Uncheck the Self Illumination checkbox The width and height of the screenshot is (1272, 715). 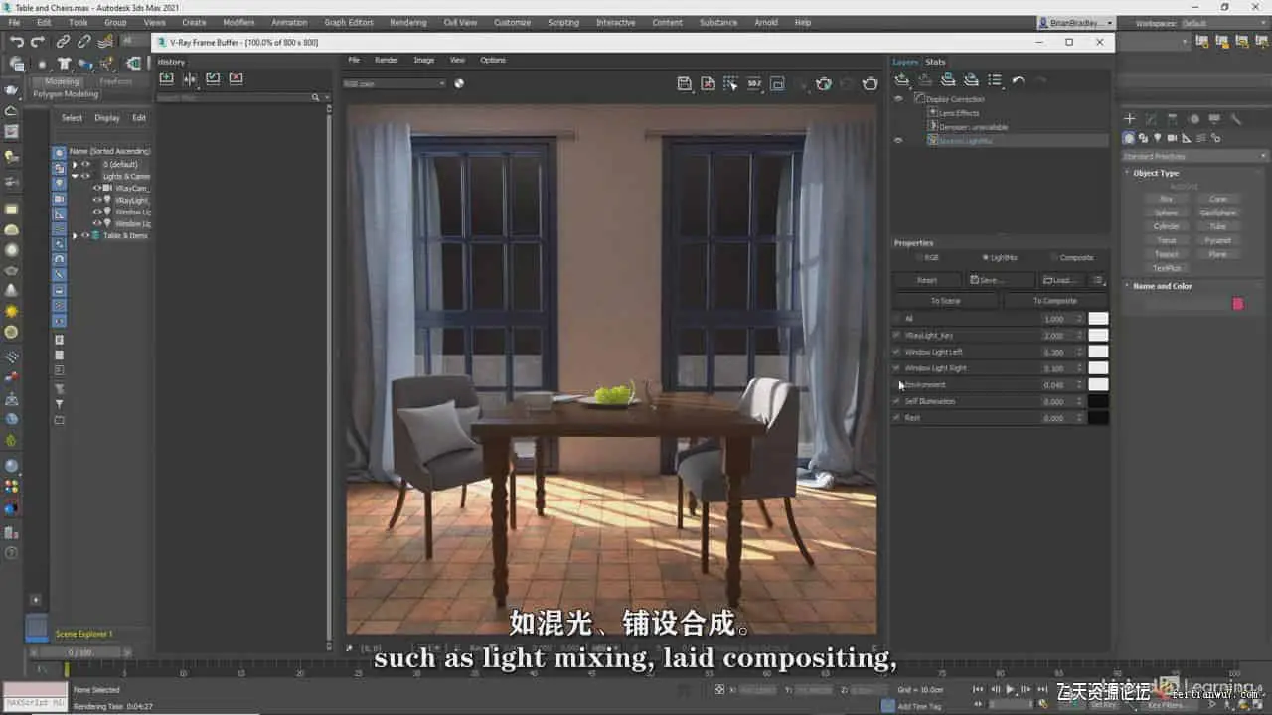[x=897, y=401]
